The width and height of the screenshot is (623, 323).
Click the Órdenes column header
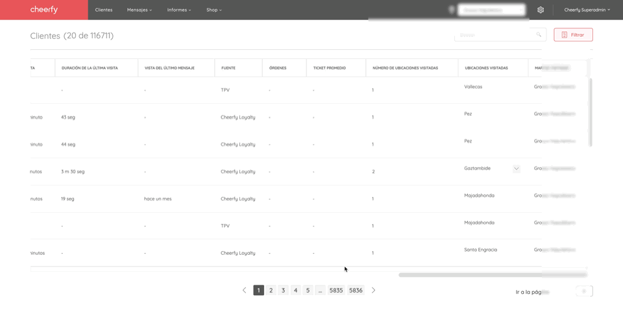point(278,68)
